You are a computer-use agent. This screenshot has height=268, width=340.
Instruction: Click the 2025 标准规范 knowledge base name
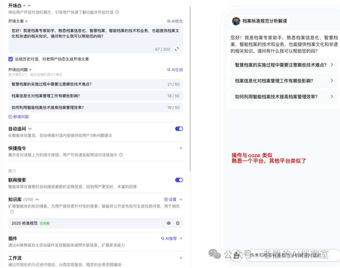click(25, 223)
